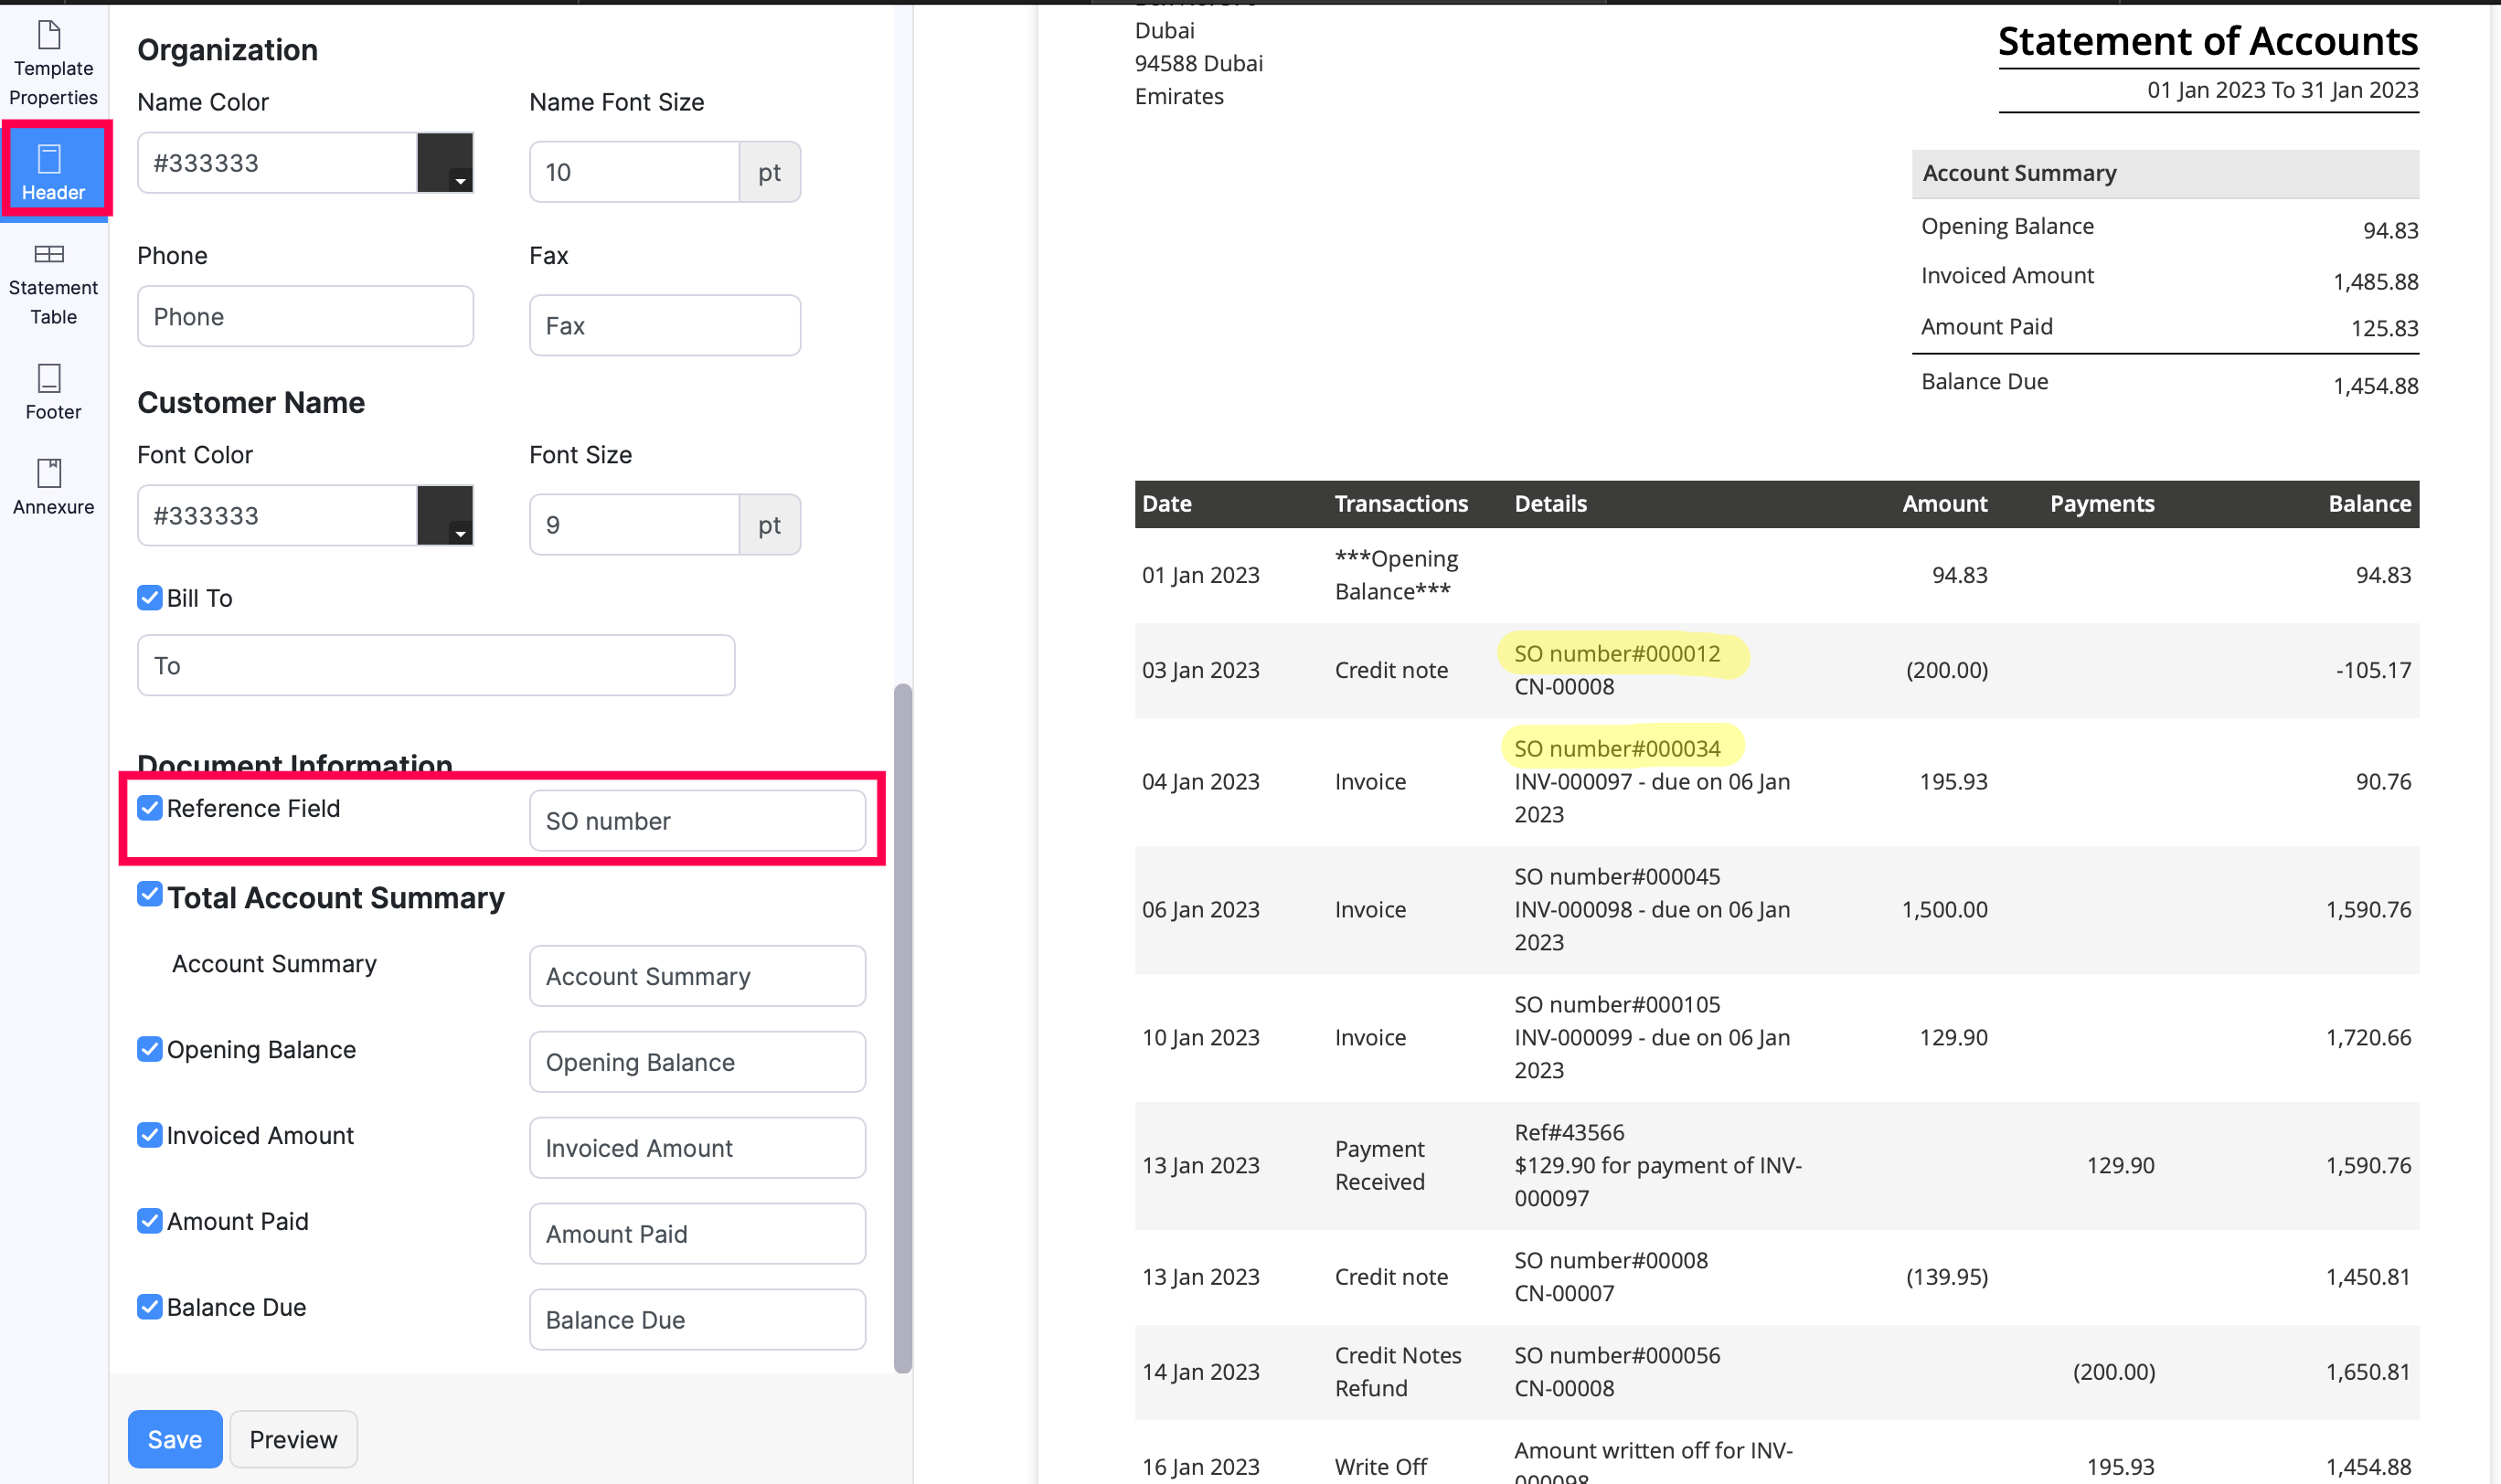Image resolution: width=2501 pixels, height=1484 pixels.
Task: Click the Account Summary preview heading
Action: point(2018,173)
